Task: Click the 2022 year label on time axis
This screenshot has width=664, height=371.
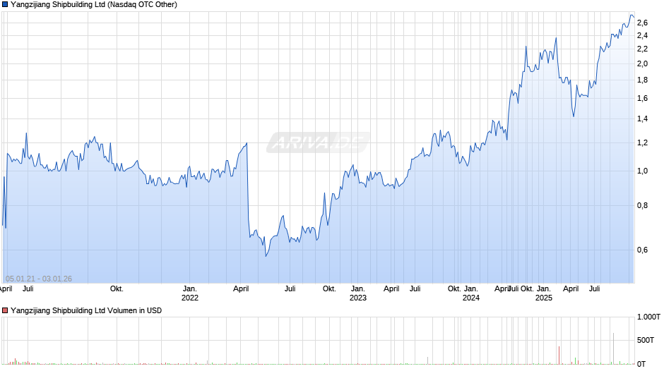Action: [x=190, y=298]
